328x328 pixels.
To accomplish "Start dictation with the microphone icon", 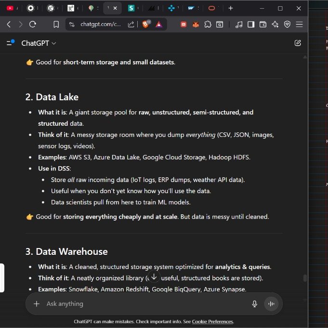I will click(254, 304).
